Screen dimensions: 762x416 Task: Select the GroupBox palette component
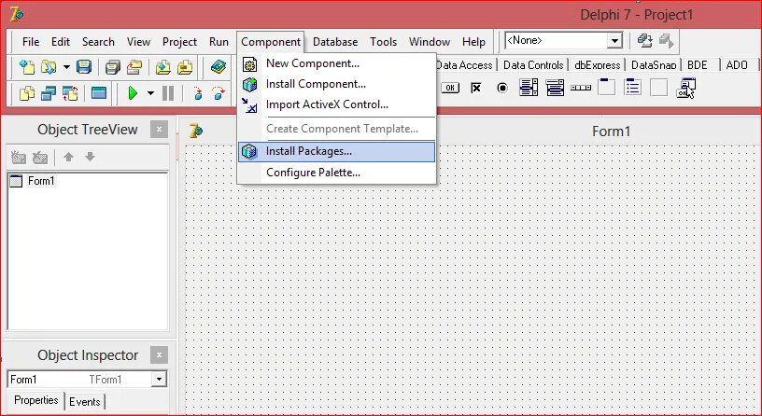(x=606, y=88)
